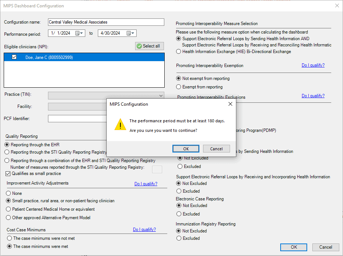Cancel the MIPS Configuration warning dialog

(216, 149)
